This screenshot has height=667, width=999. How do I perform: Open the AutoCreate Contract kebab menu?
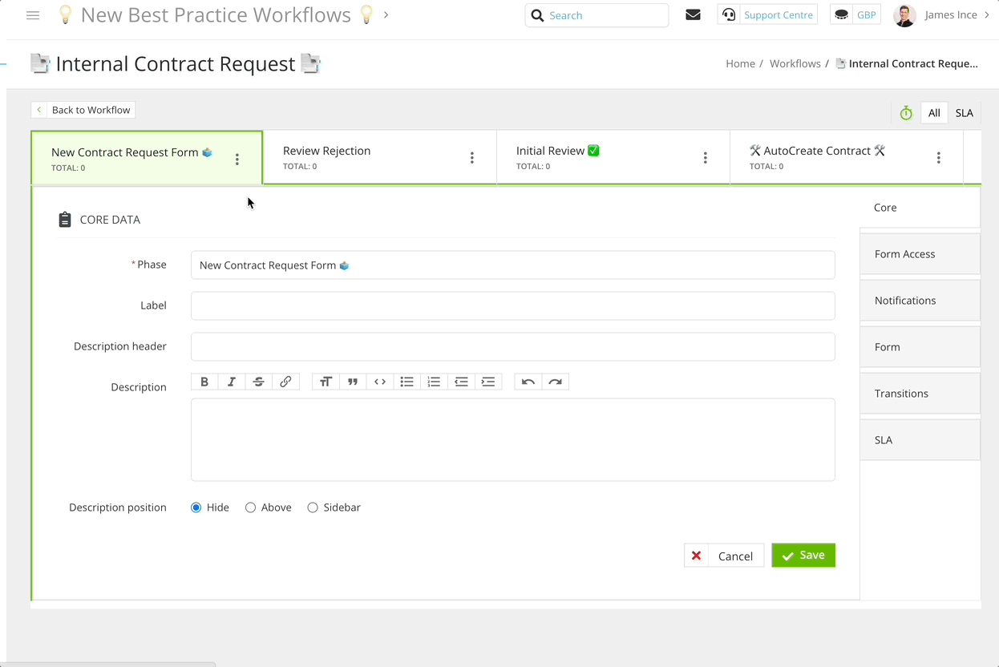938,157
